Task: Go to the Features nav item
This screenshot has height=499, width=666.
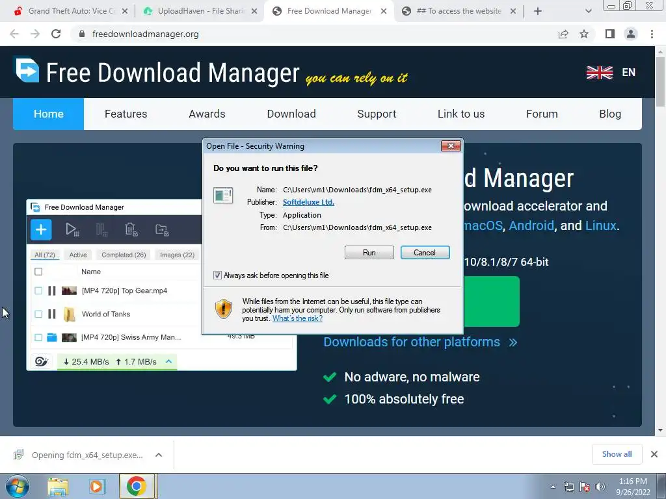Action: (126, 114)
